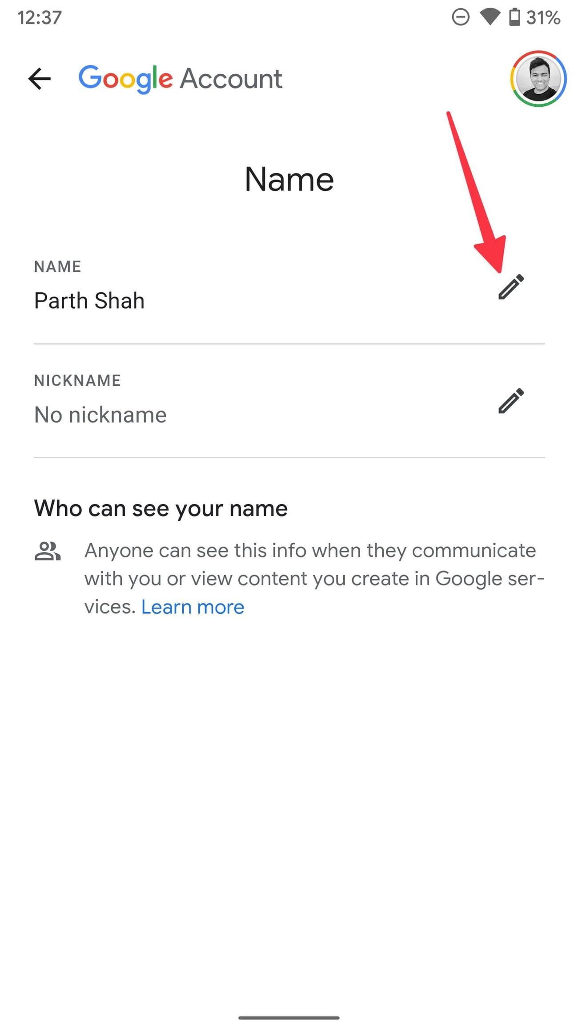Tap the 31% battery percentage text
This screenshot has width=578, height=1028.
543,18
